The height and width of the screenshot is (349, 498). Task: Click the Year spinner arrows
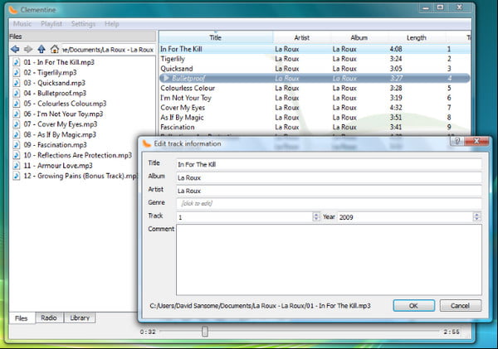476,216
